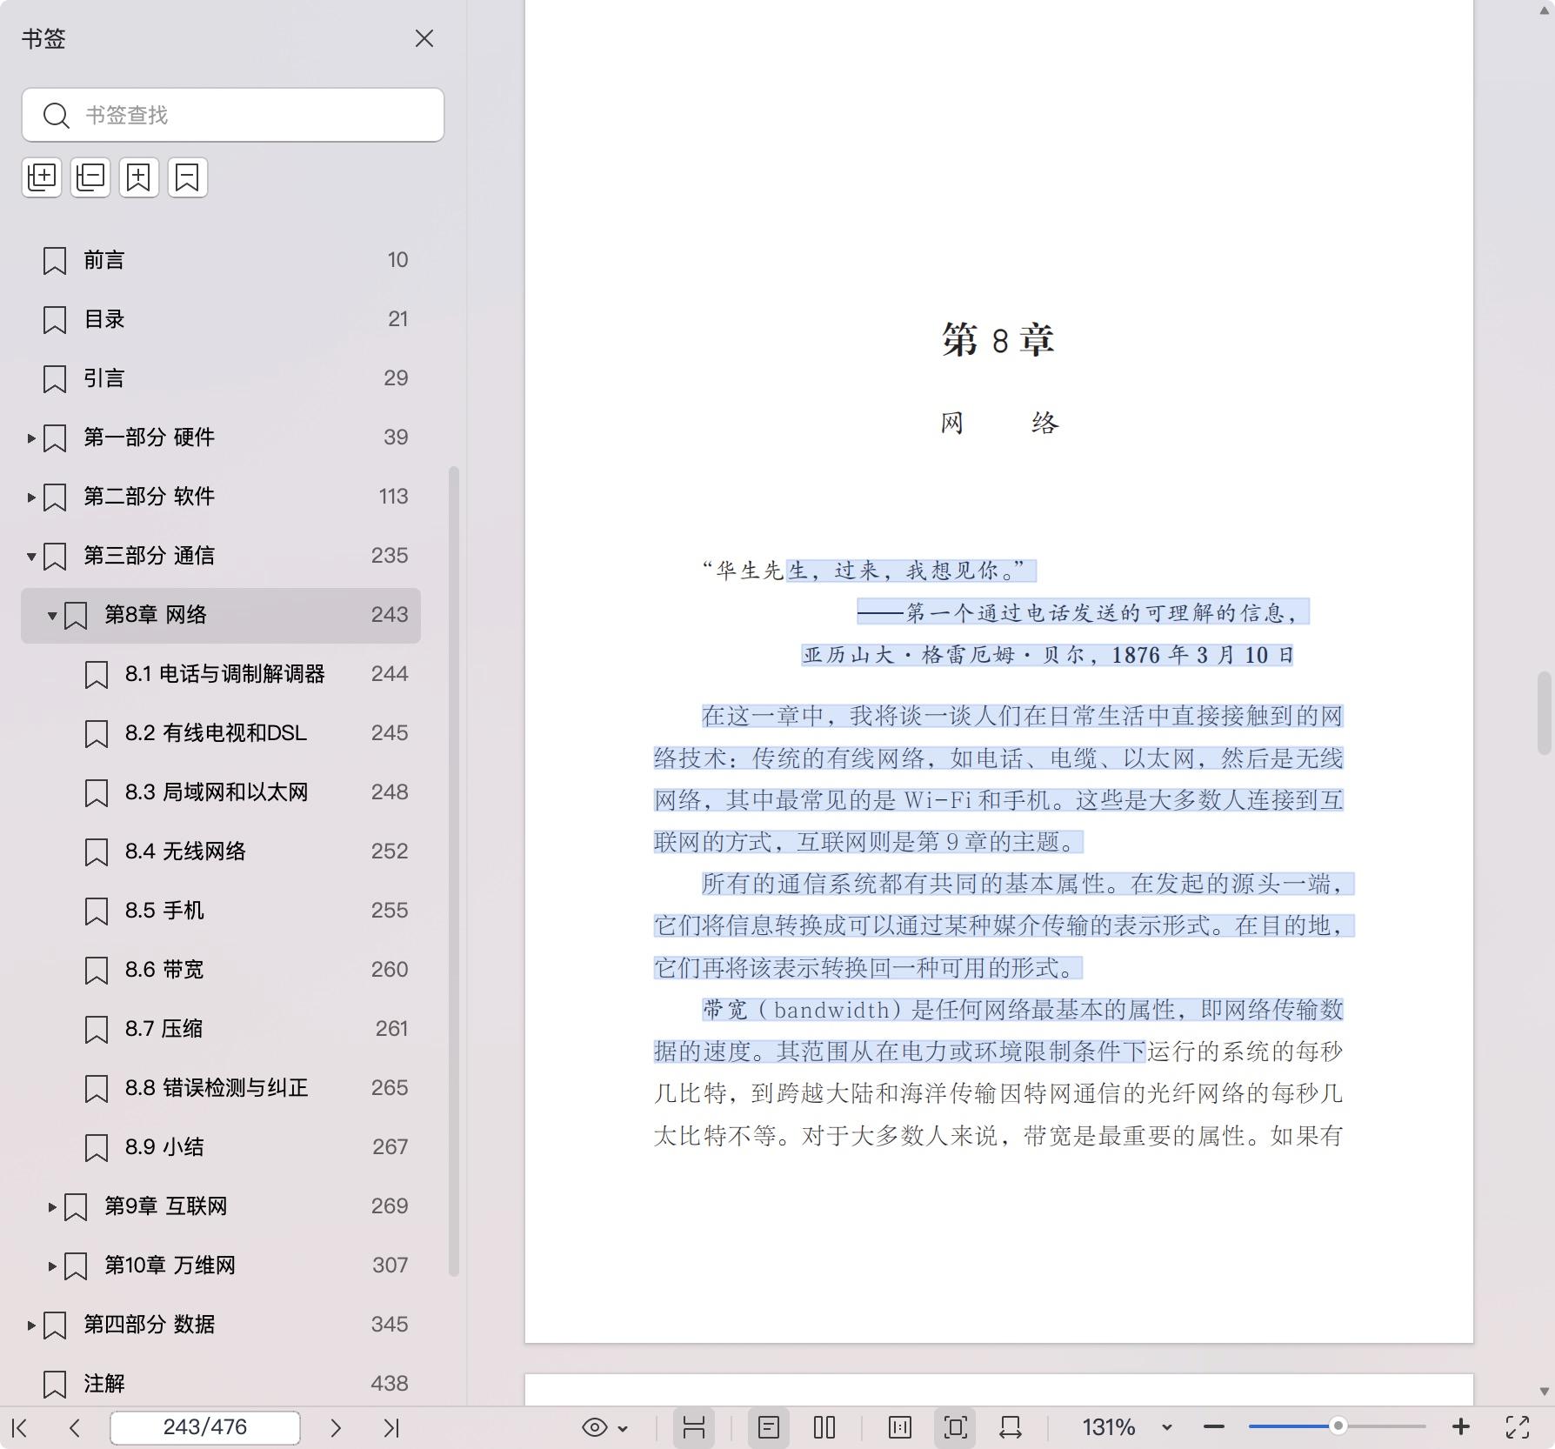
Task: Zoom out with minus button
Action: pyautogui.click(x=1214, y=1427)
